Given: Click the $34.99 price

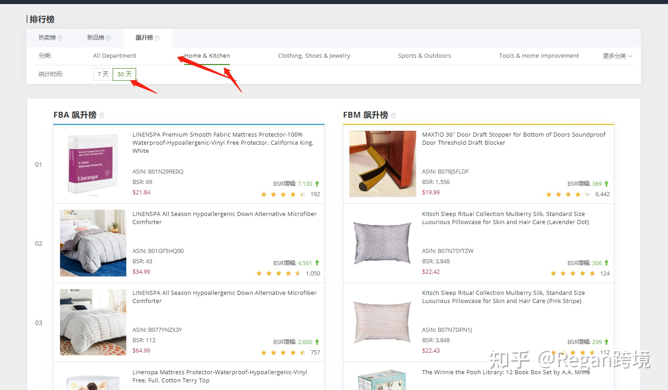Looking at the screenshot, I should tap(142, 272).
